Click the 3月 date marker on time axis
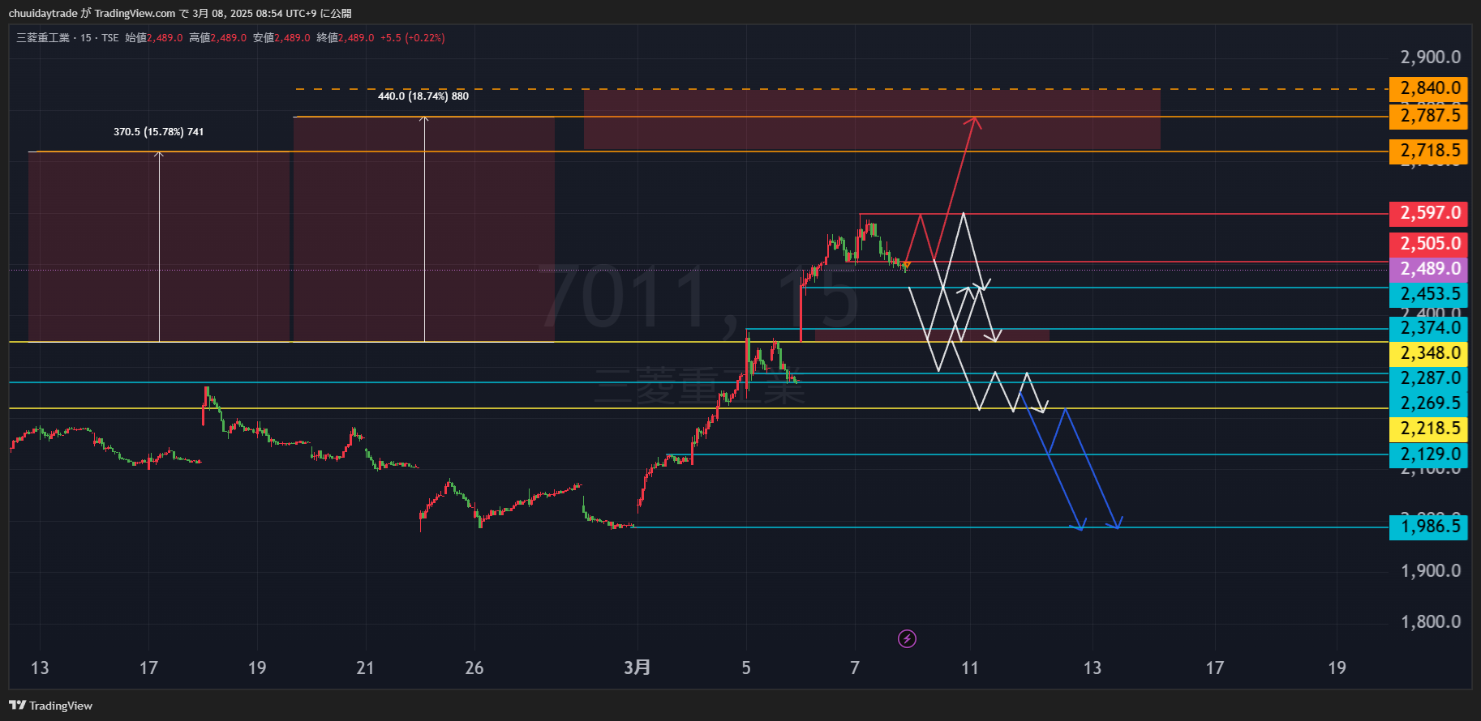Viewport: 1481px width, 721px height. point(637,668)
